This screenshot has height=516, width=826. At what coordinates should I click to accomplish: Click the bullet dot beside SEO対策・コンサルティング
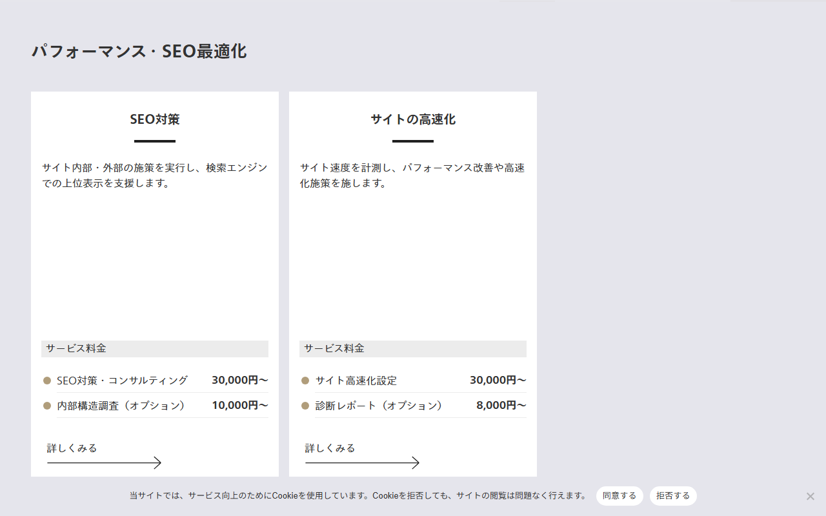point(46,380)
